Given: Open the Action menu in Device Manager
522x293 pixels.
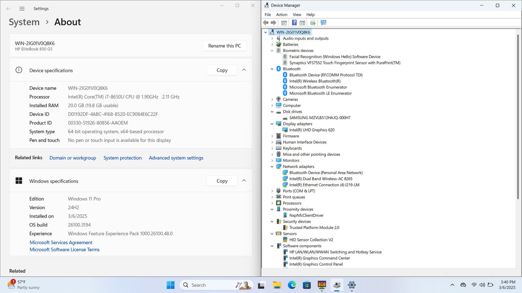Looking at the screenshot, I should [282, 15].
